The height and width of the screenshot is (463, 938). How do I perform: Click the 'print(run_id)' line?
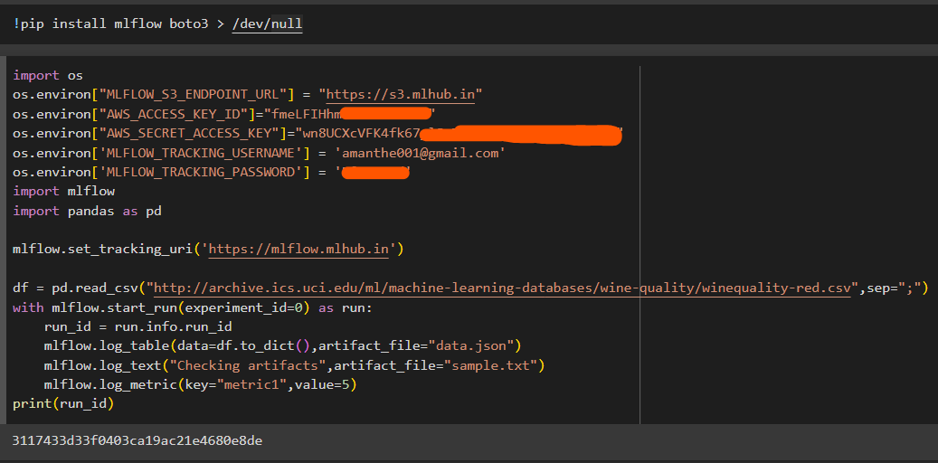pyautogui.click(x=63, y=404)
